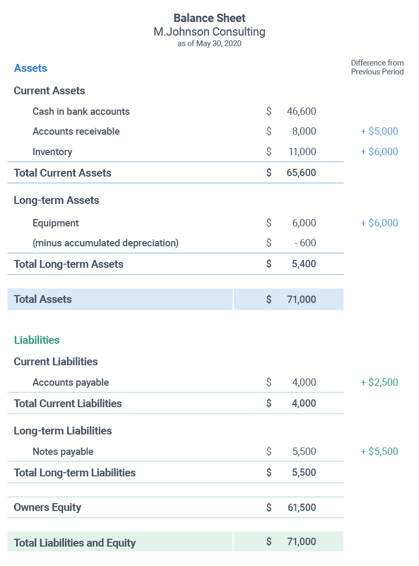
Task: Click the +$2,500 Accounts payable difference
Action: coord(379,383)
